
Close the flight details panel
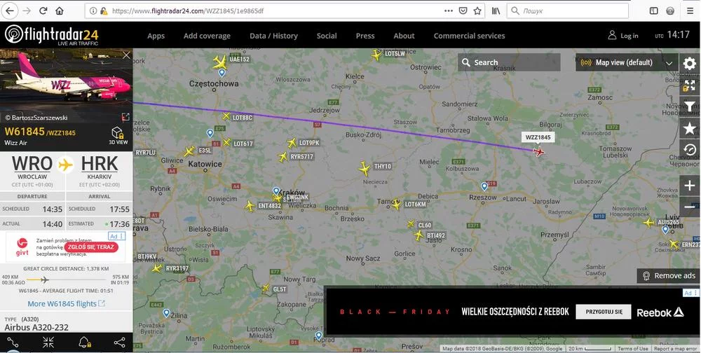(126, 55)
